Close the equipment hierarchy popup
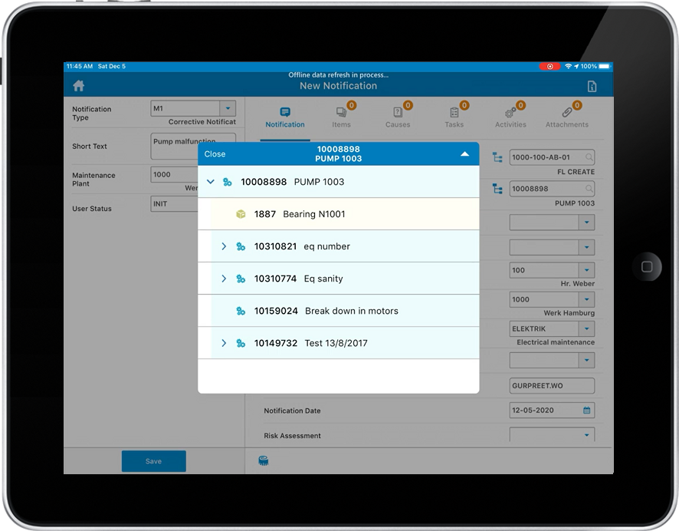 coord(215,154)
